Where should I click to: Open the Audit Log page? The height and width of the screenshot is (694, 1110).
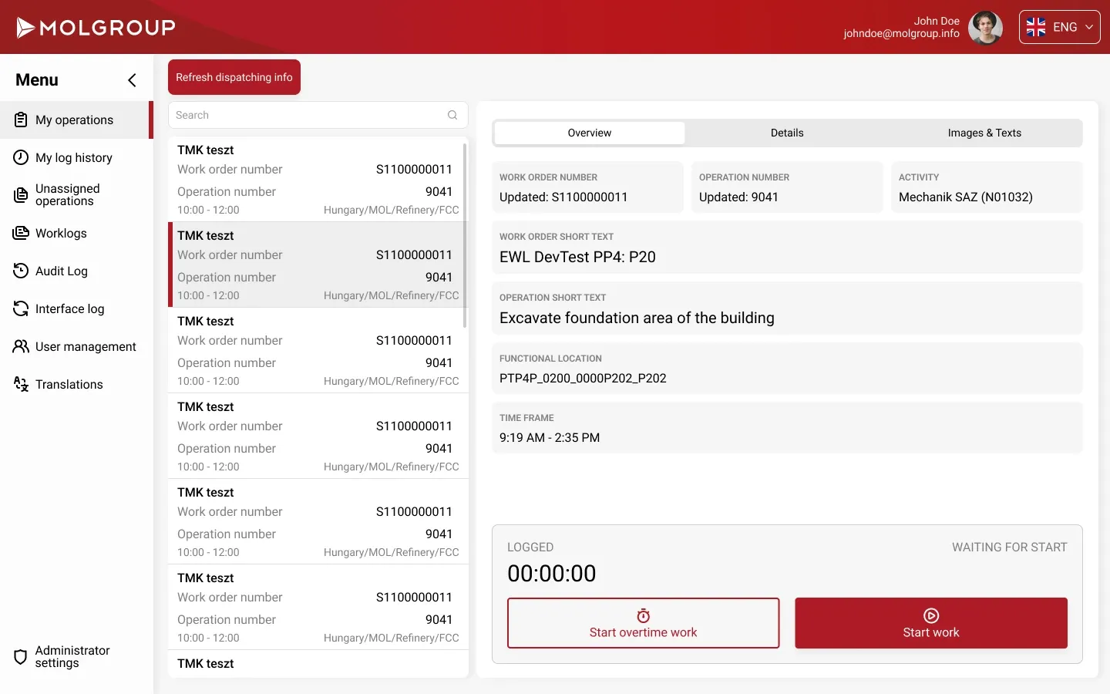pos(76,271)
